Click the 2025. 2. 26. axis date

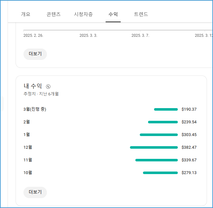pos(33,36)
